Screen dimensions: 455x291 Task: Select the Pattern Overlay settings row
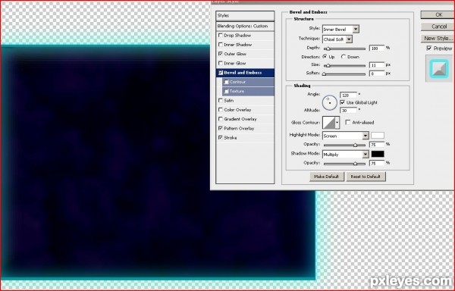click(x=245, y=128)
